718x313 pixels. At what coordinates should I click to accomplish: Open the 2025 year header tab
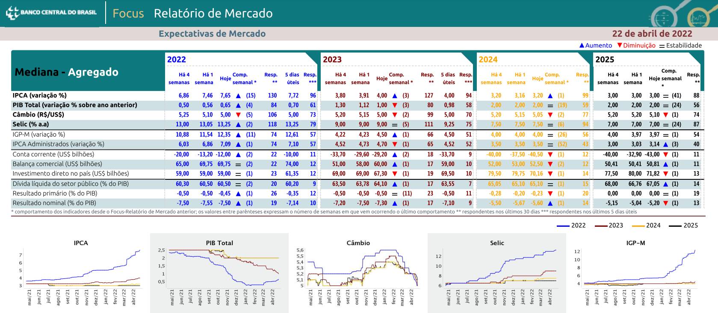605,59
